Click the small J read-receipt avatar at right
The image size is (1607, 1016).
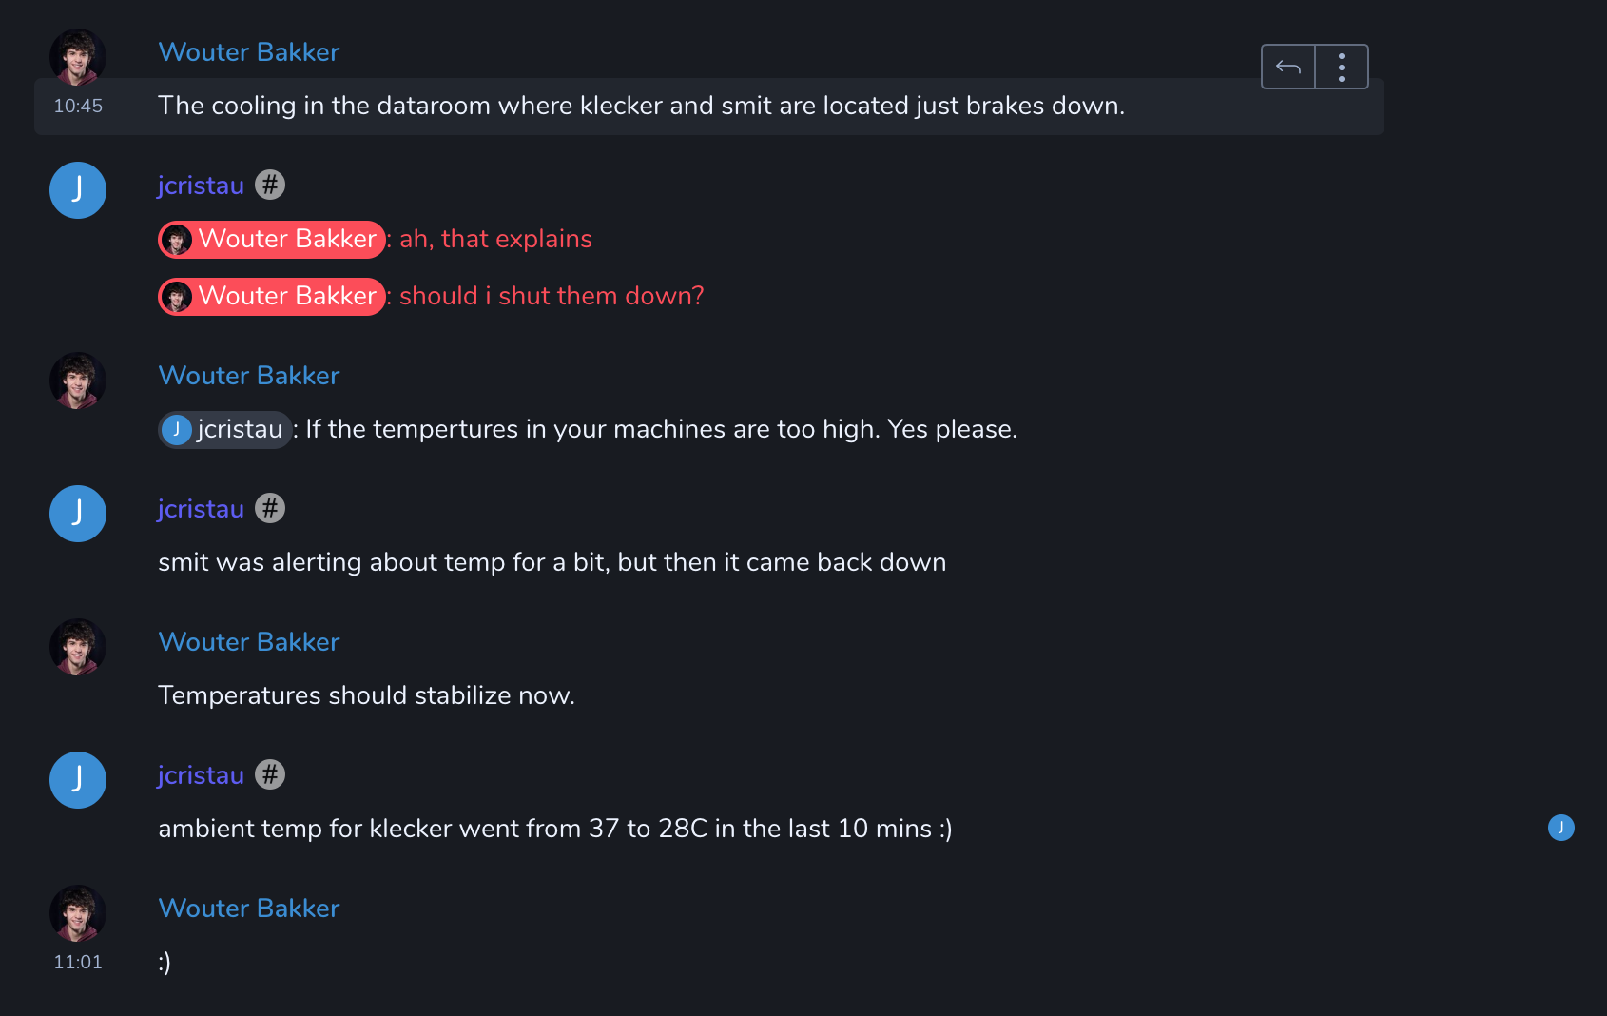(1560, 828)
